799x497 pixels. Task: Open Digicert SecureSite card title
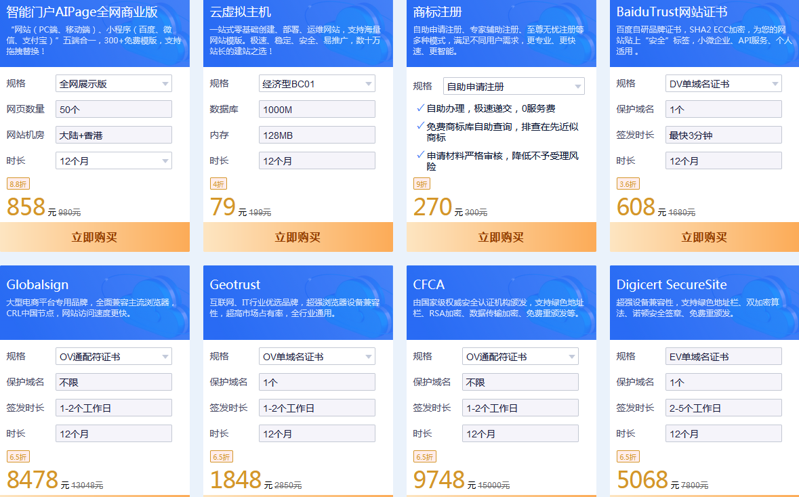672,284
